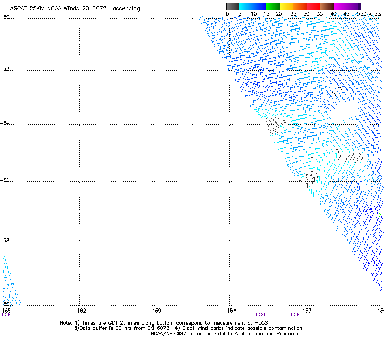The width and height of the screenshot is (384, 337).
Task: Pick the magenta-purple 40-50 knots legend color
Action: [x=347, y=6]
